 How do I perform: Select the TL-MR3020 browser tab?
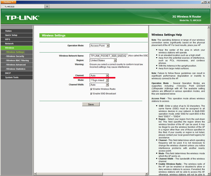(23, 7)
